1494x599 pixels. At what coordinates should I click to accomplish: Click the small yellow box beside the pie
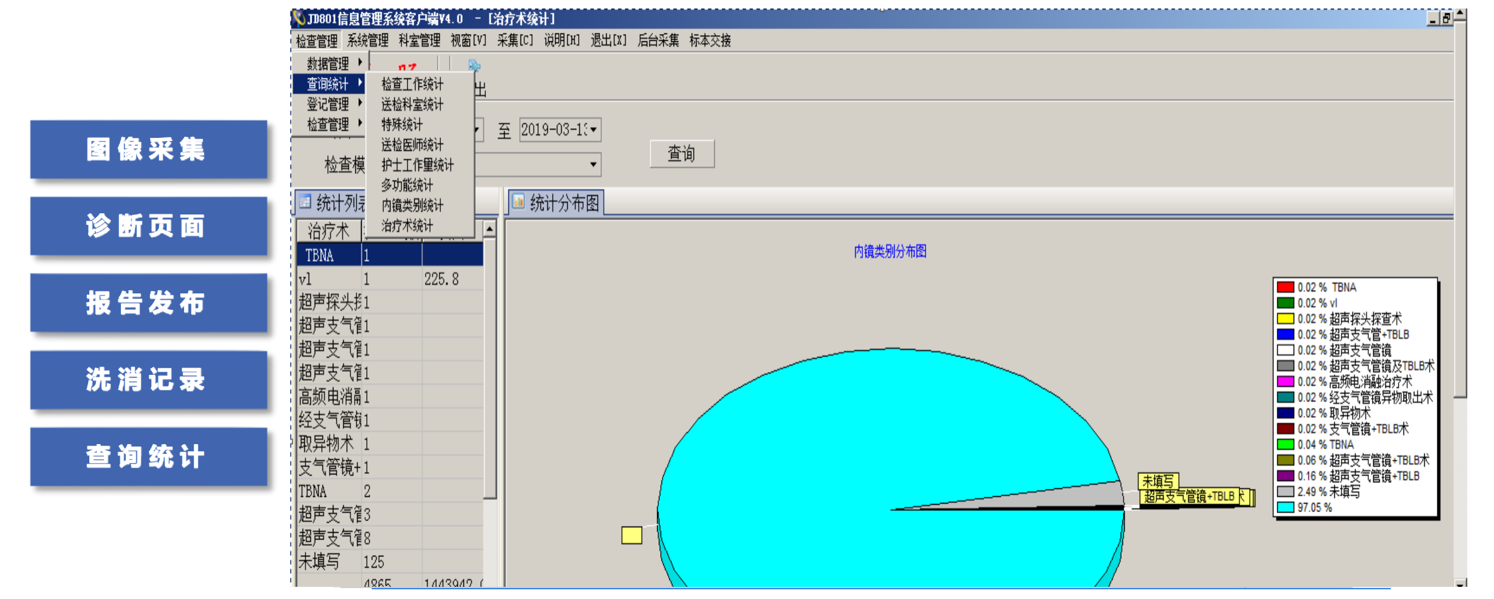coord(632,535)
